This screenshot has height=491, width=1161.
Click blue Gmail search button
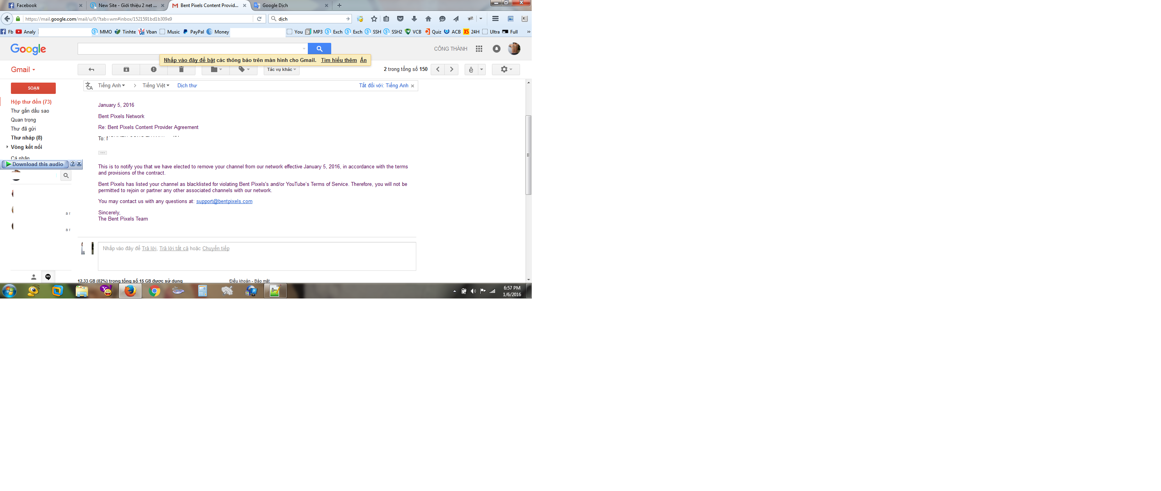coord(319,49)
